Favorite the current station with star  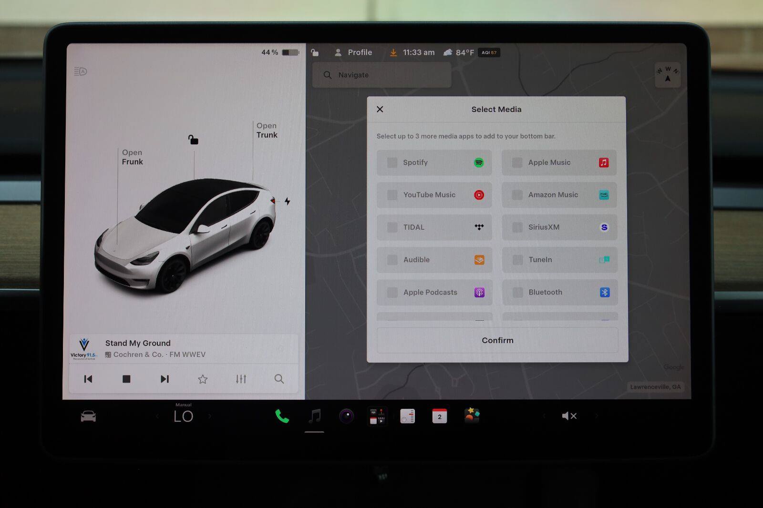coord(203,379)
